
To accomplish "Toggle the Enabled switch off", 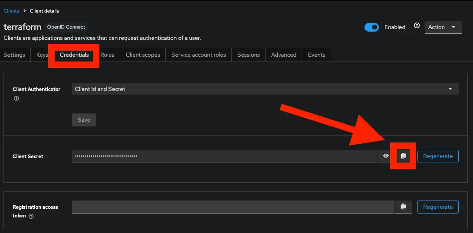I will pyautogui.click(x=371, y=27).
